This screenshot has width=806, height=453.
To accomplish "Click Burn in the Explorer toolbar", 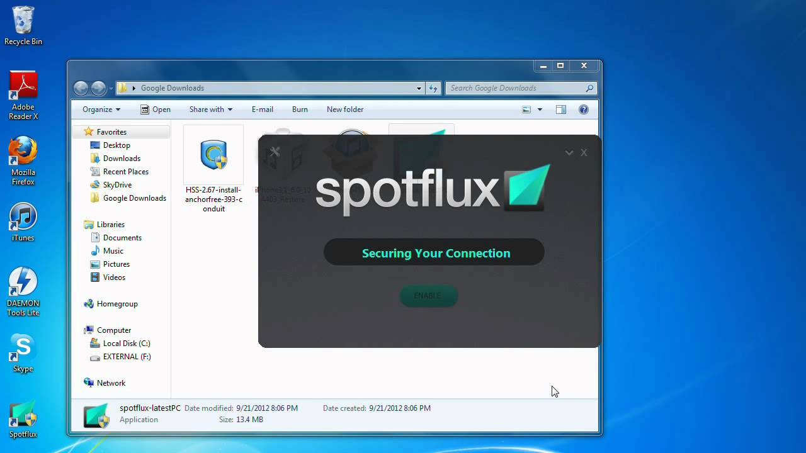I will [300, 109].
